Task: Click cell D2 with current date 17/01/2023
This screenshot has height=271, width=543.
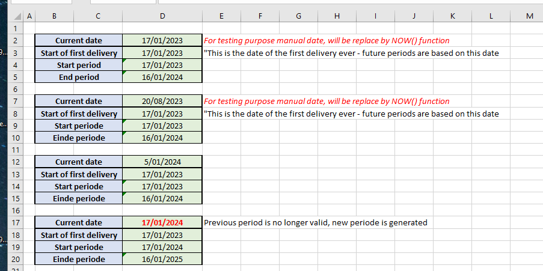Action: 162,40
